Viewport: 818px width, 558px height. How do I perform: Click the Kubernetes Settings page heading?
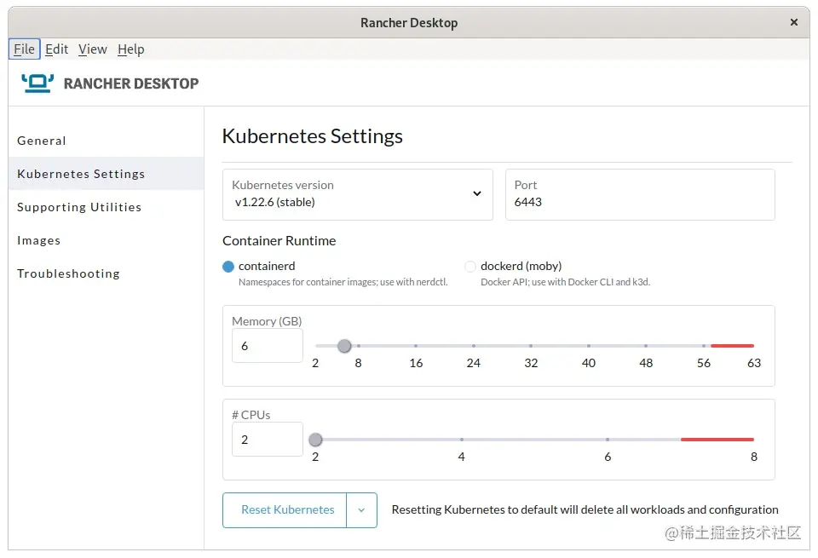point(313,136)
